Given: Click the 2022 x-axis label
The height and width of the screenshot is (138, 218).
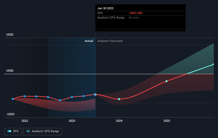Looking at the screenshot, I should [25, 121].
